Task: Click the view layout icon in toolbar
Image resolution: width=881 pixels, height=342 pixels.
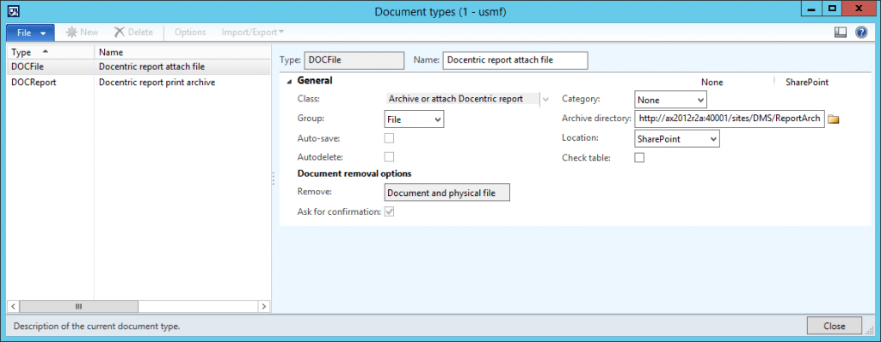Action: 841,33
